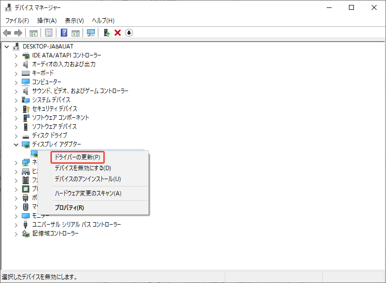The width and height of the screenshot is (386, 283).
Task: Open the ファイル(F) menu
Action: 17,20
